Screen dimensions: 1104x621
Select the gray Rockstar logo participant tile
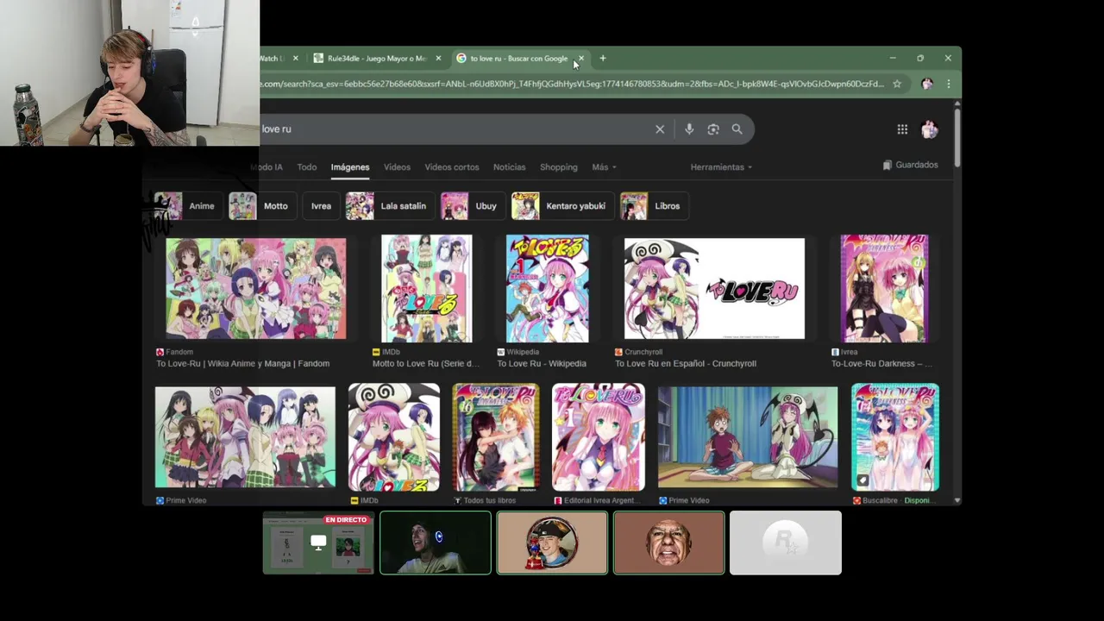pos(786,543)
